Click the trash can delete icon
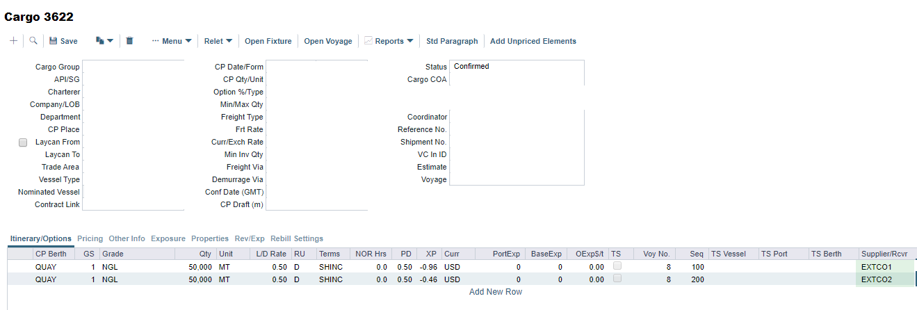 pyautogui.click(x=129, y=41)
